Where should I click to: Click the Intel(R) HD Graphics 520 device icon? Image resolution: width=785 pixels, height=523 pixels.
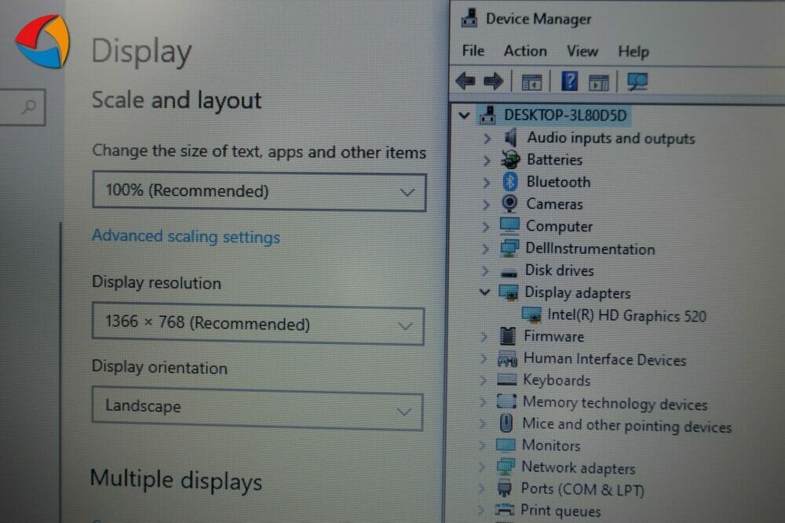pos(531,314)
